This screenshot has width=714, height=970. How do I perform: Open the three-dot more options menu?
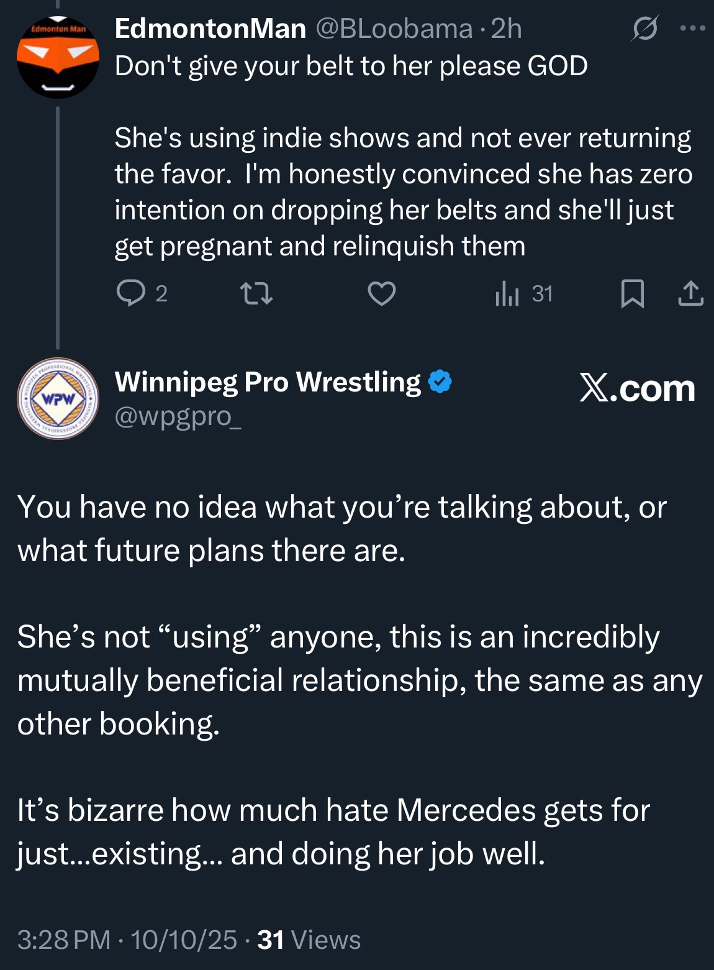pyautogui.click(x=693, y=29)
